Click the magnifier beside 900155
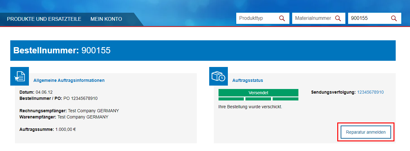The width and height of the screenshot is (410, 151). [394, 18]
